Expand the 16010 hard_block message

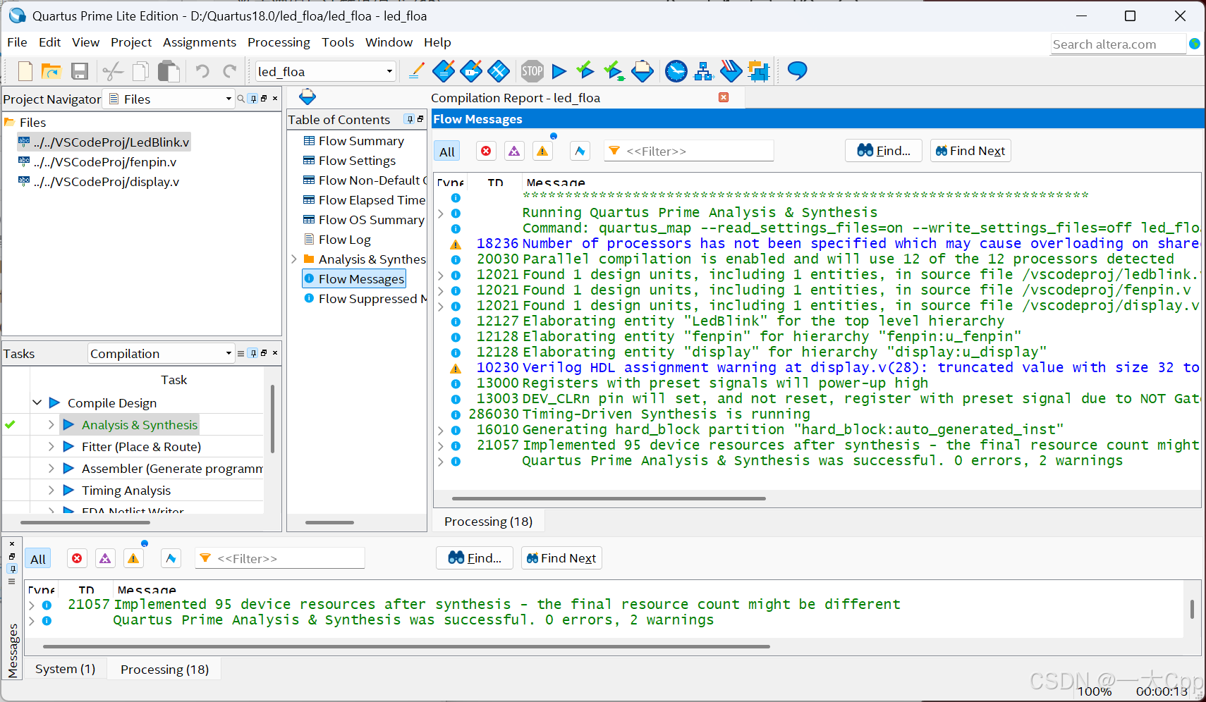[441, 430]
